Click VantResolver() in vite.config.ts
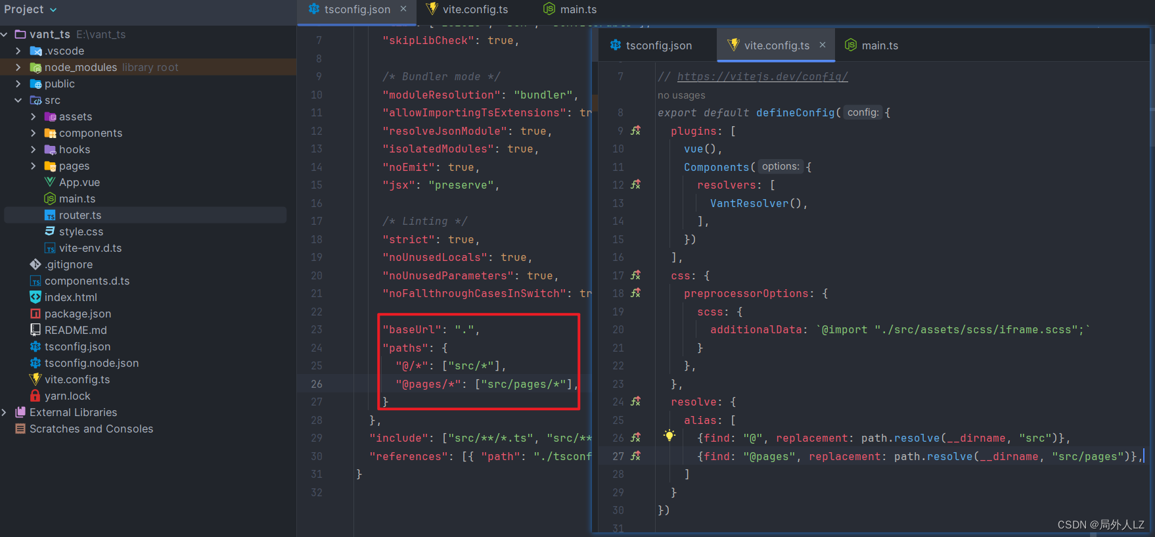 (756, 203)
